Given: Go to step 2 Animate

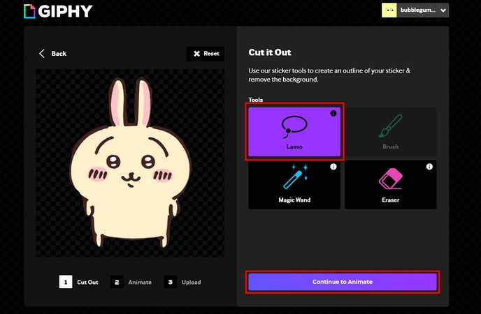Looking at the screenshot, I should [131, 282].
